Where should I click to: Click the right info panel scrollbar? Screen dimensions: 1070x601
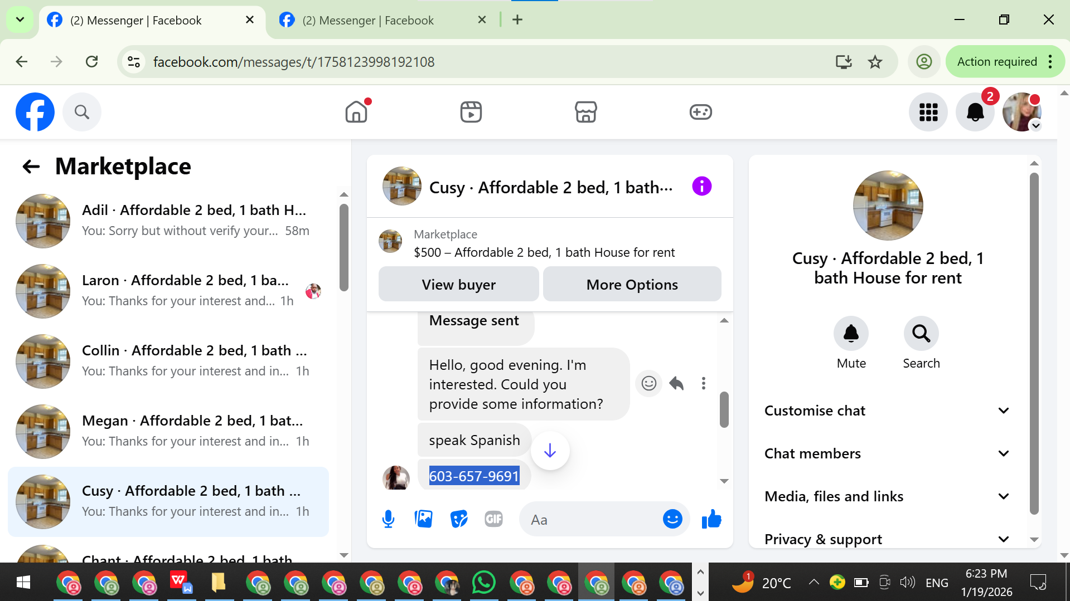pos(1034,344)
